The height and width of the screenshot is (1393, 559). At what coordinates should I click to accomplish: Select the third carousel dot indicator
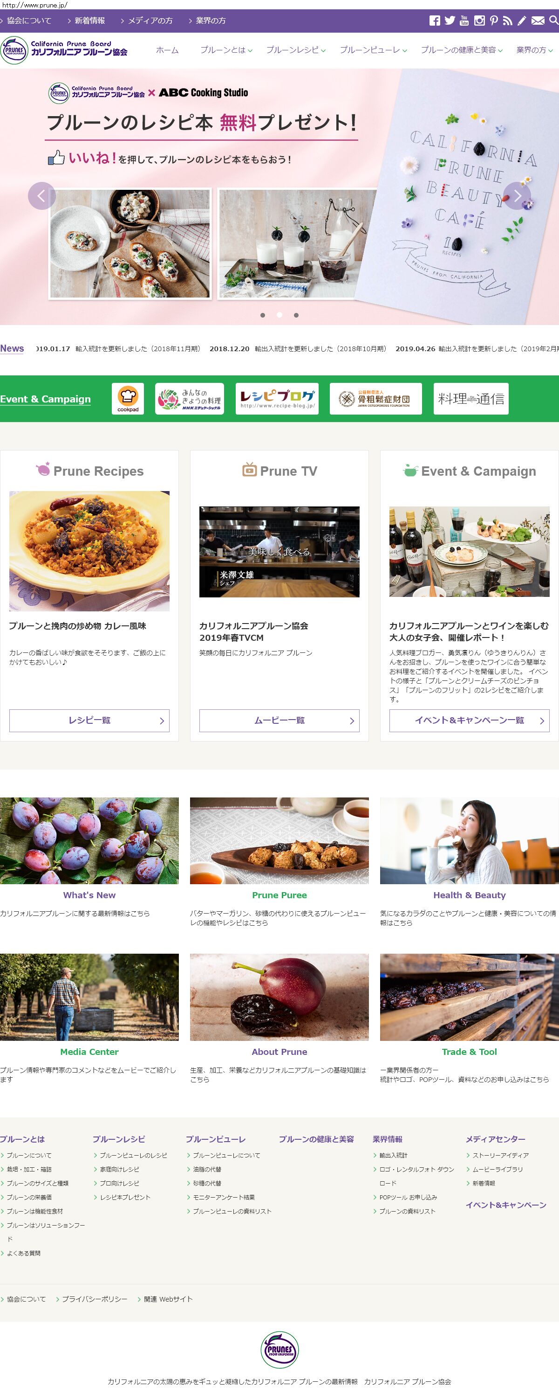point(296,315)
